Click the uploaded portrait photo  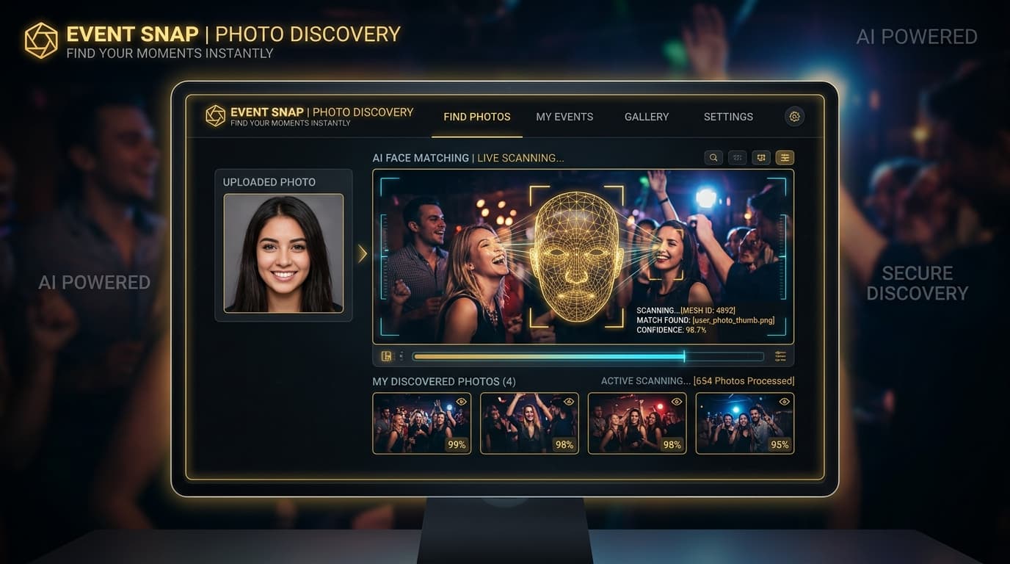pos(283,253)
